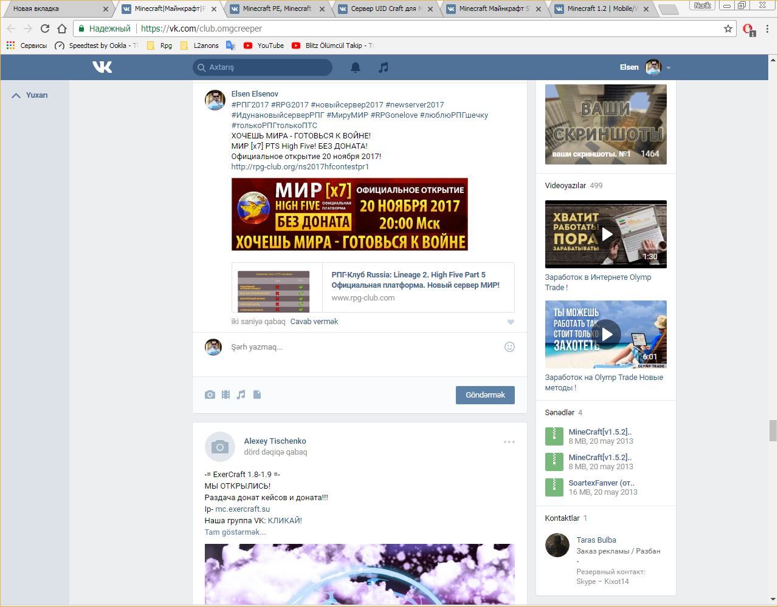This screenshot has height=607, width=778.
Task: Switch to Minecraft 1.2 | Mobile tab
Action: coord(602,9)
